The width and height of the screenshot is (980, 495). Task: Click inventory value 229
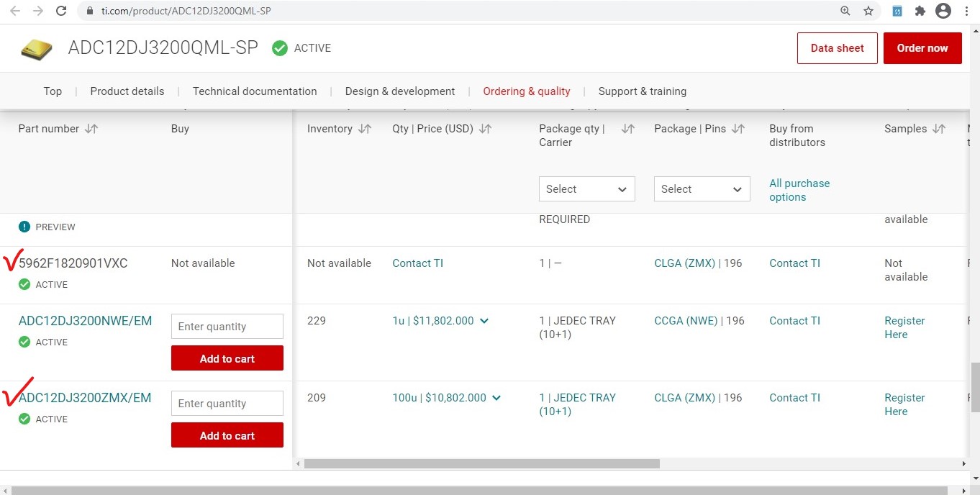[317, 321]
